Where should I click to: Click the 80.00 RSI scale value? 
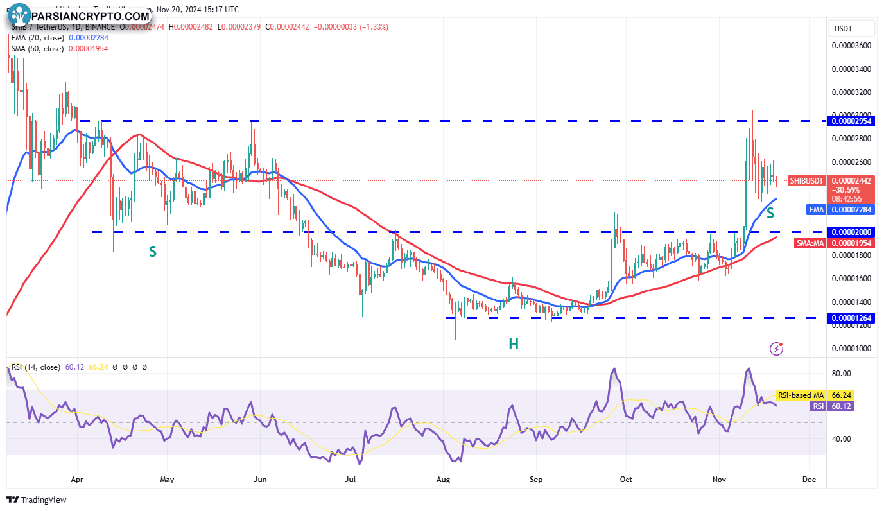[x=842, y=374]
